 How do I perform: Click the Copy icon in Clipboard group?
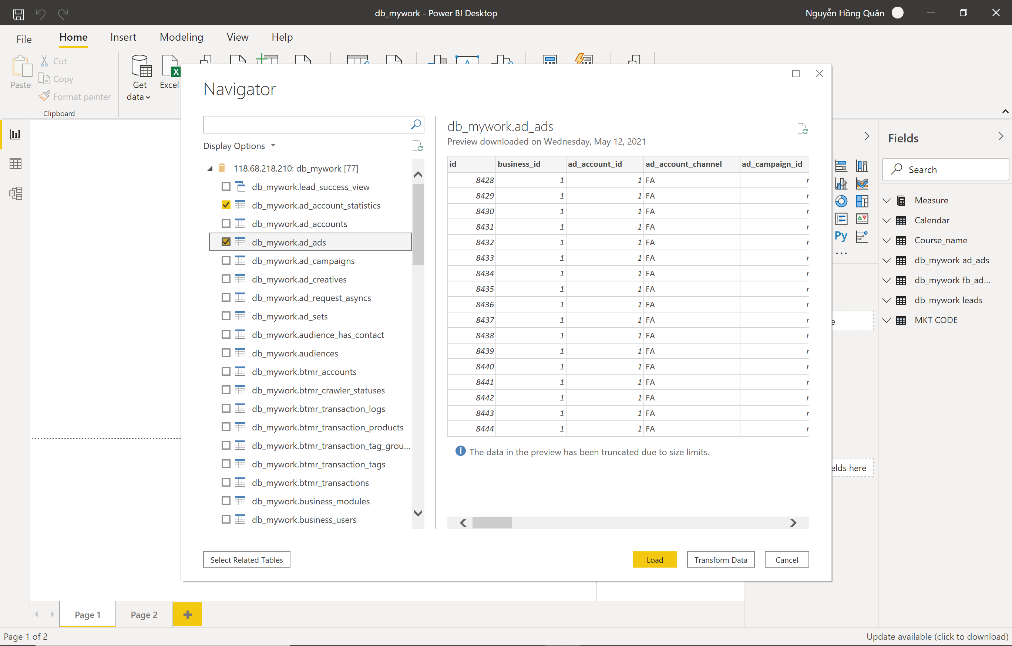tap(44, 78)
